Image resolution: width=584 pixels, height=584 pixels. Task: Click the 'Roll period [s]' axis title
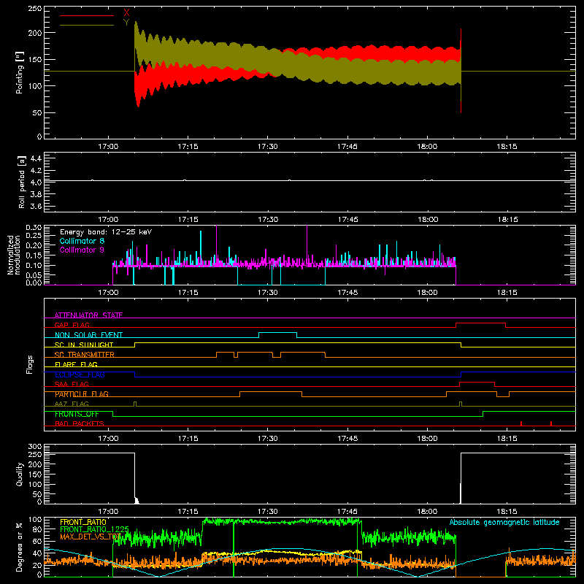tap(22, 182)
